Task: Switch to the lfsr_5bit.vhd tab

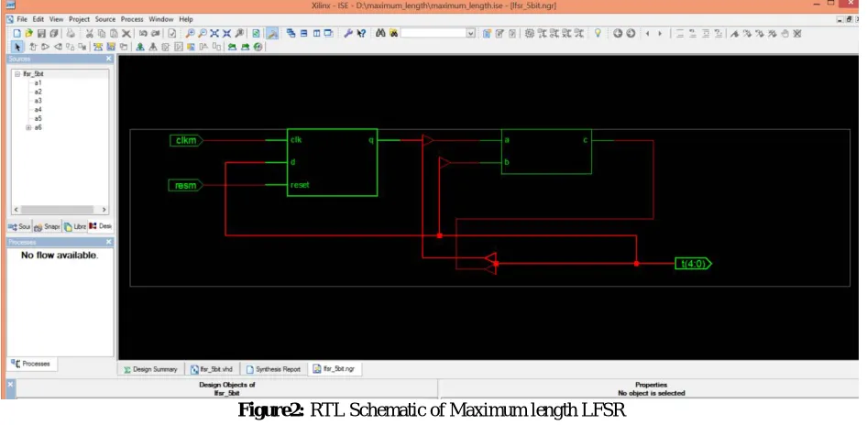Action: 212,369
